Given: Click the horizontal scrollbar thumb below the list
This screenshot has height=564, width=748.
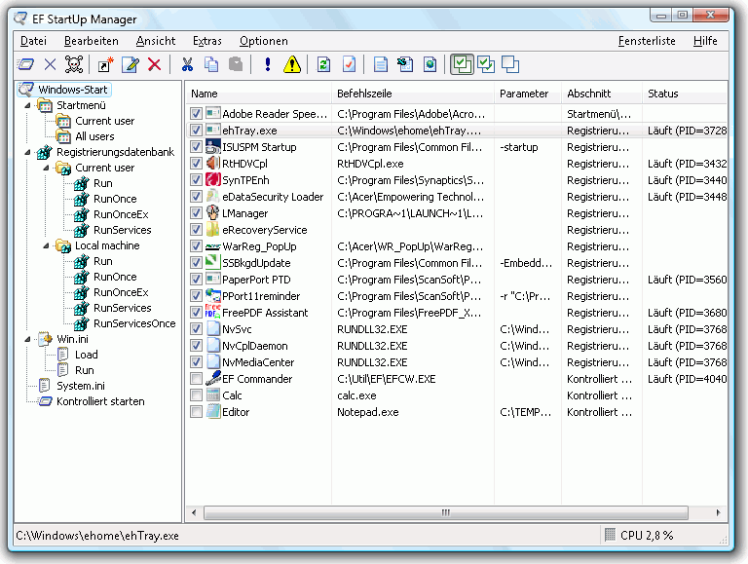Looking at the screenshot, I should (445, 512).
